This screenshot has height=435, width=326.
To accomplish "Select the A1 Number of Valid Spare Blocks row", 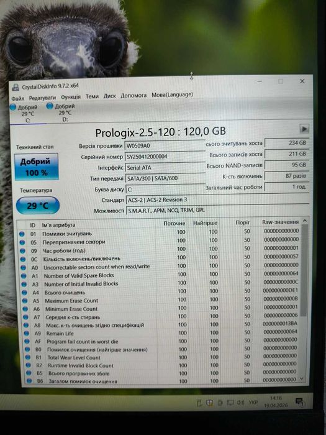I will pyautogui.click(x=160, y=275).
